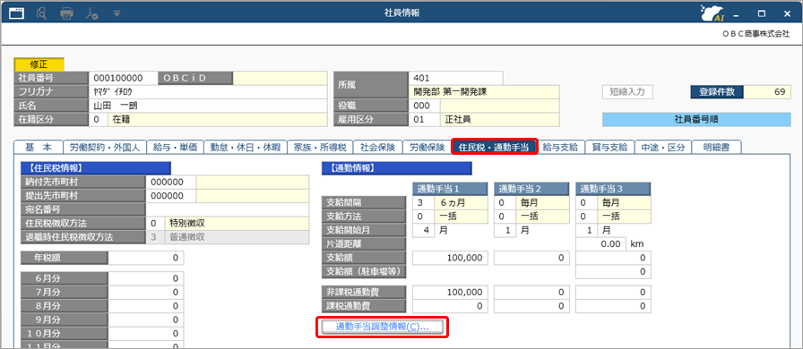Open the 労働契約・外国人 tab

pyautogui.click(x=105, y=148)
